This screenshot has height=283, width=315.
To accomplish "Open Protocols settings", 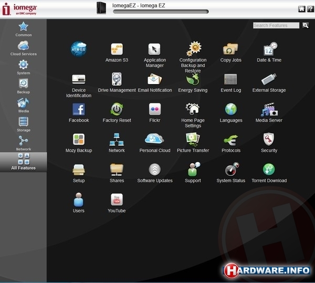I will 230,144.
